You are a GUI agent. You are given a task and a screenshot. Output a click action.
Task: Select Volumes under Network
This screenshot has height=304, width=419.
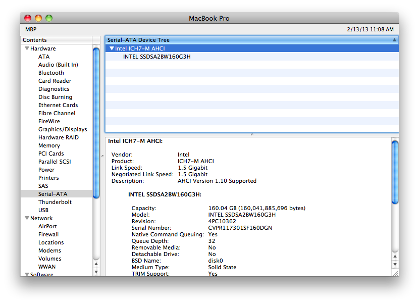(x=49, y=259)
